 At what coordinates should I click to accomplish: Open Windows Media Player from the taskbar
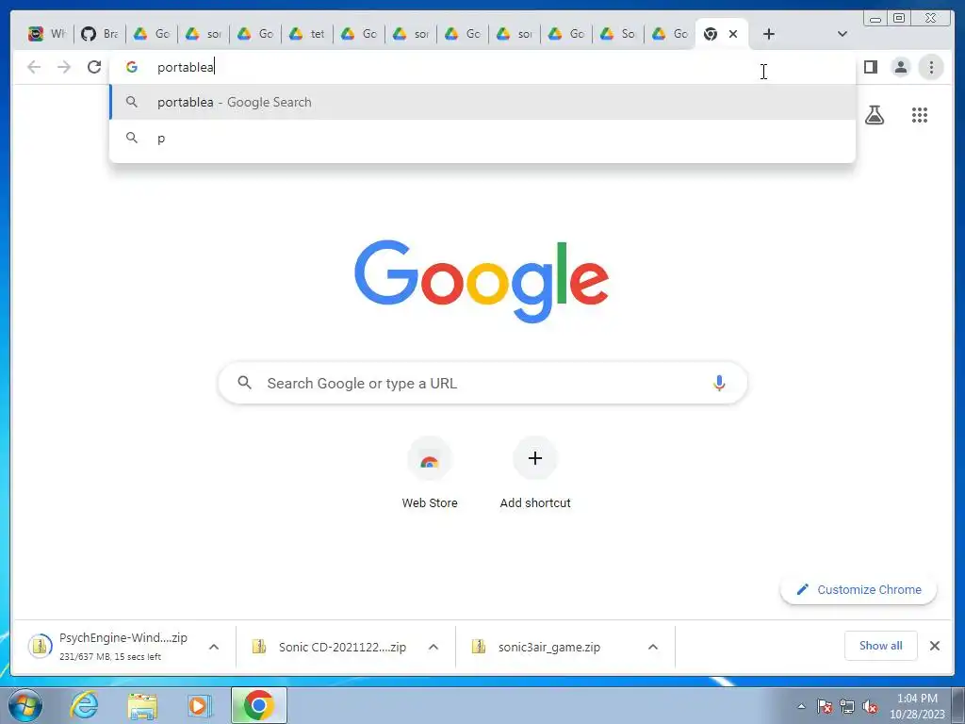pyautogui.click(x=199, y=705)
